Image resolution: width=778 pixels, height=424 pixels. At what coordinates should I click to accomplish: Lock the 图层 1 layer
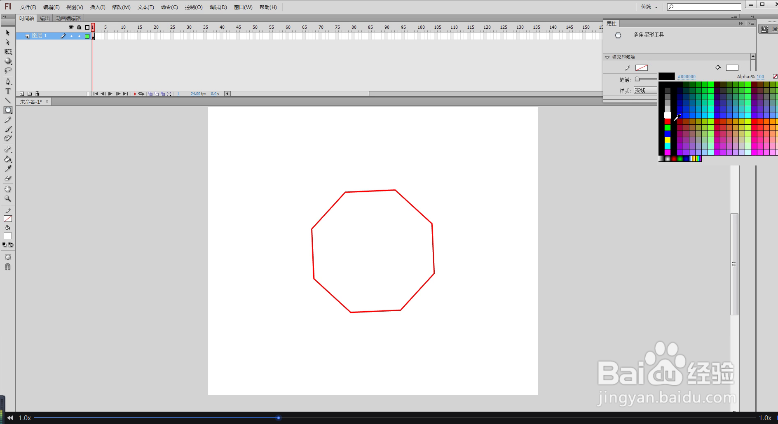pyautogui.click(x=79, y=36)
